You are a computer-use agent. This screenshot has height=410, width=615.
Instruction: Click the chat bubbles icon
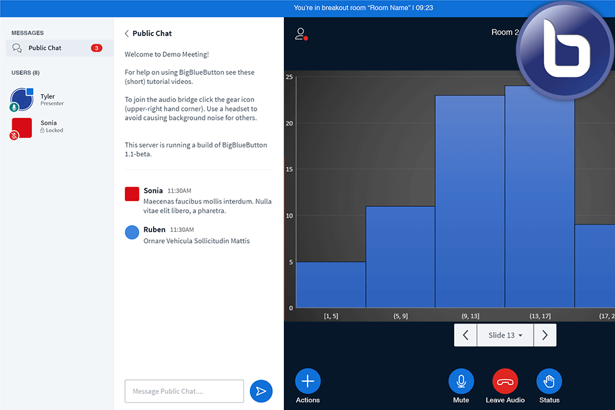pyautogui.click(x=17, y=48)
